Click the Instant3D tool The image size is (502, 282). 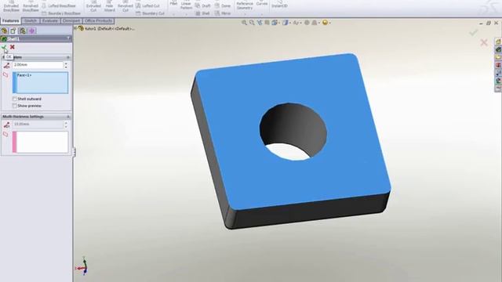coord(279,5)
